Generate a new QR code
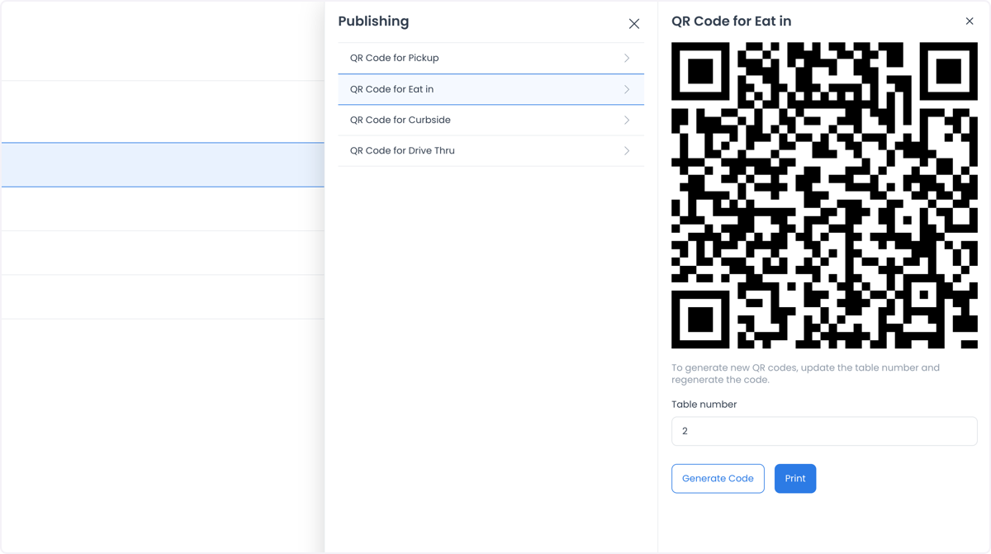The image size is (991, 554). point(718,479)
